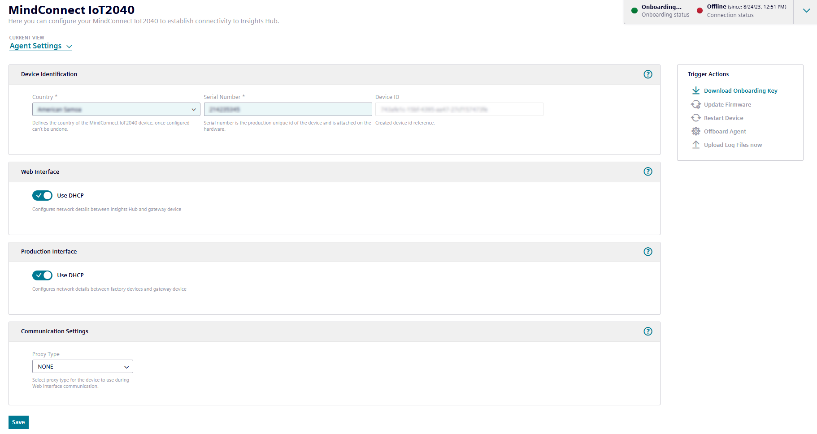Click Upload Log Files now action
Screen dimensions: 817x434
pos(733,145)
